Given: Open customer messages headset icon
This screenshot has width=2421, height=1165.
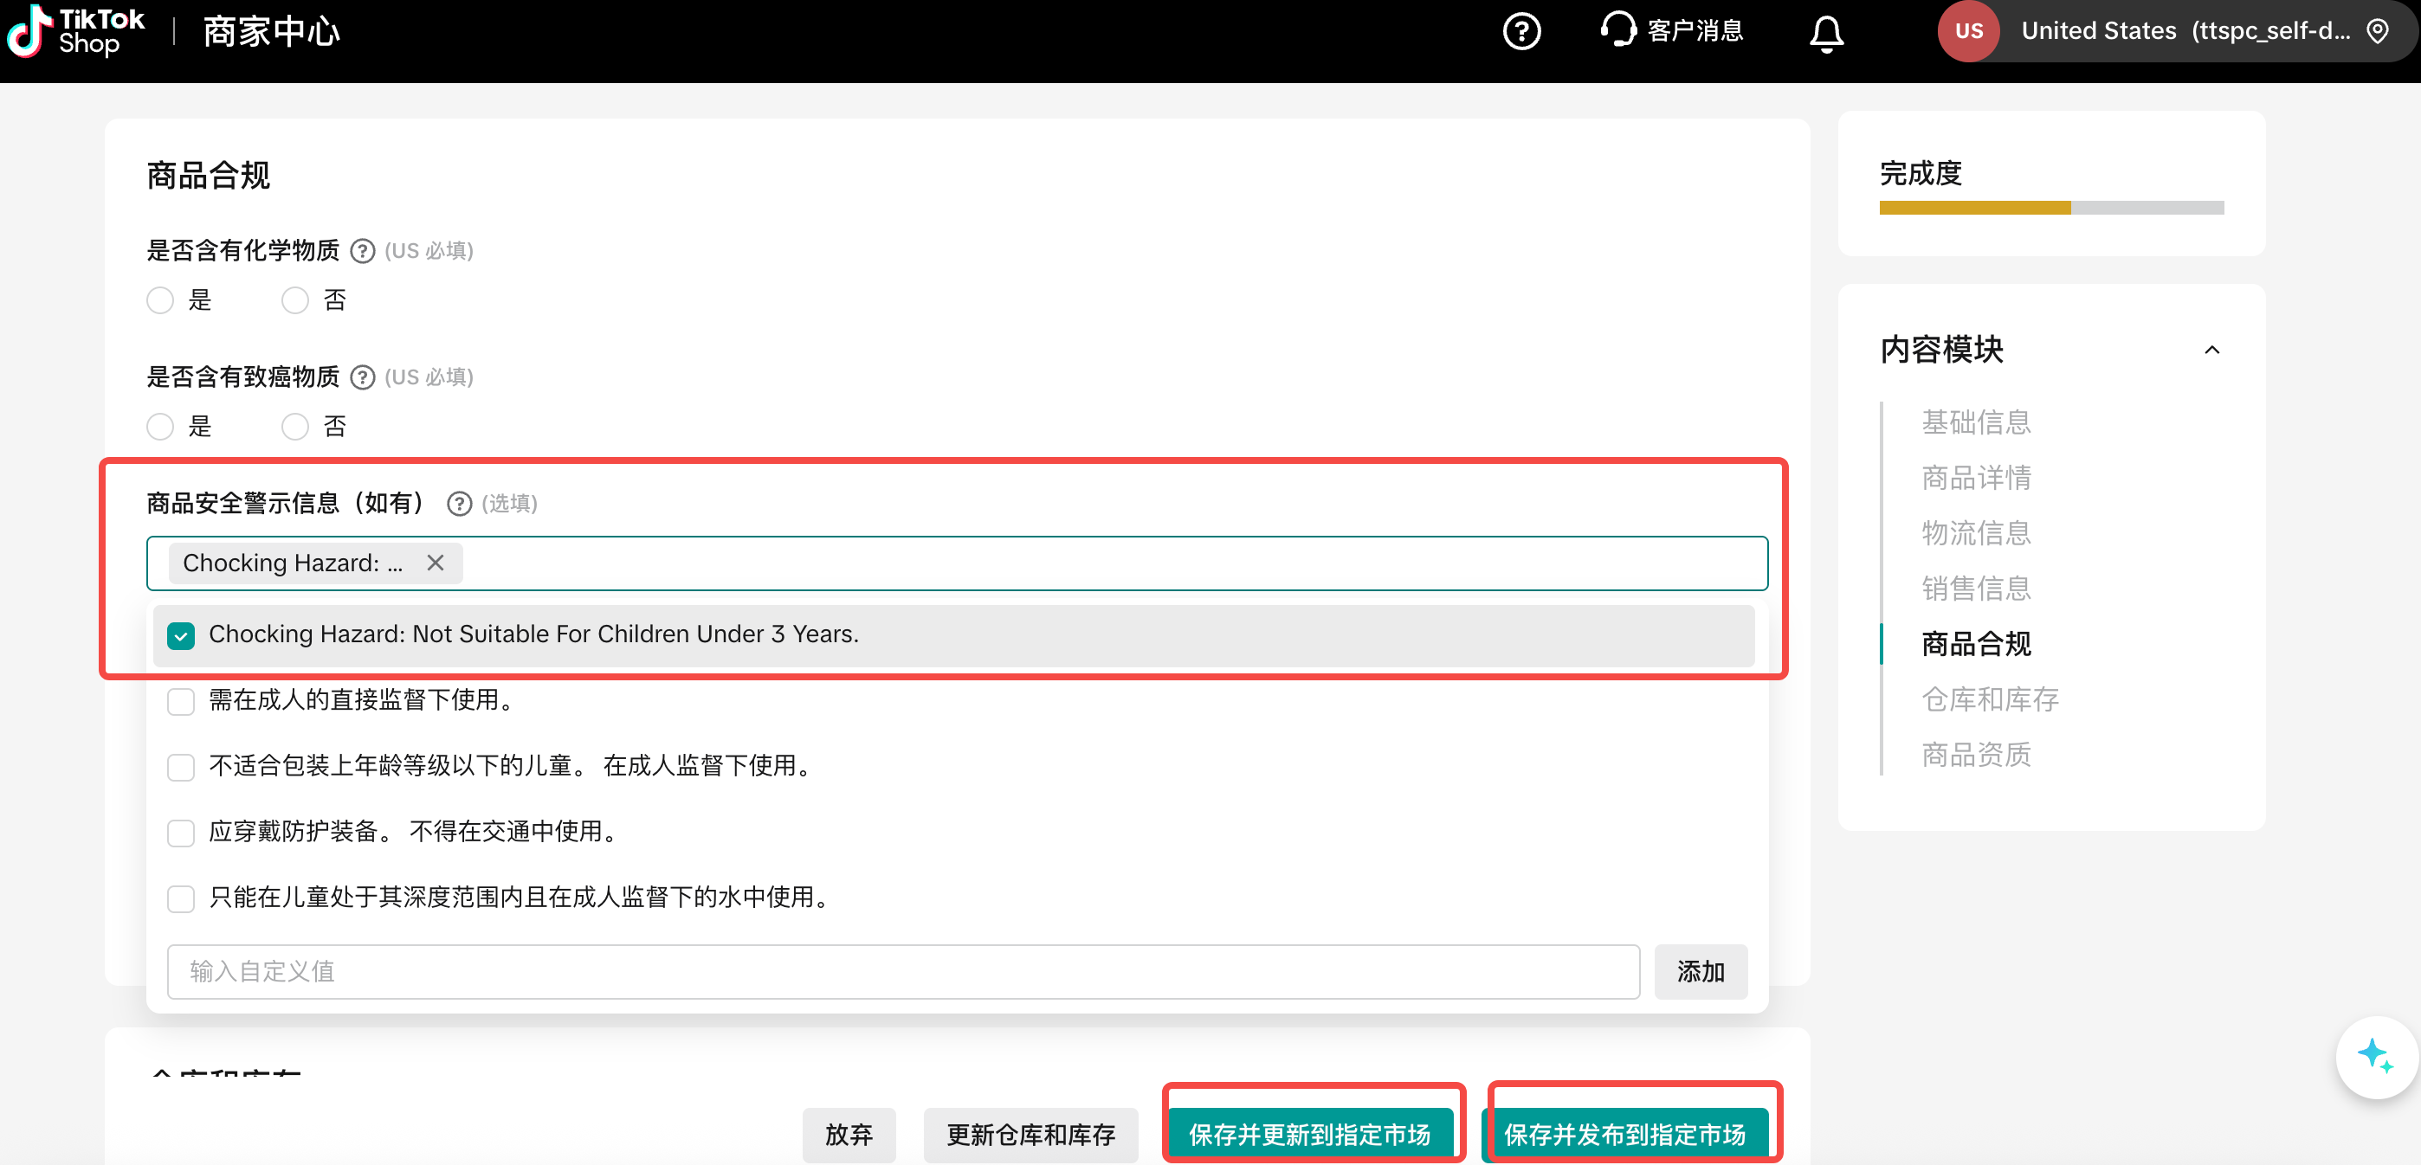Looking at the screenshot, I should coord(1617,29).
